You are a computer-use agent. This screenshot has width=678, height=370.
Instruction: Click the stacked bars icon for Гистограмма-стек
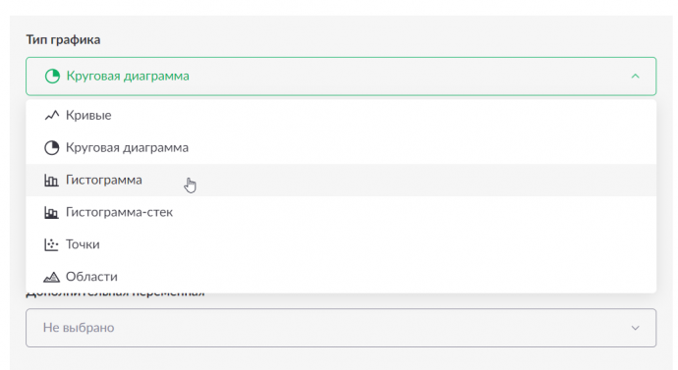click(x=51, y=212)
